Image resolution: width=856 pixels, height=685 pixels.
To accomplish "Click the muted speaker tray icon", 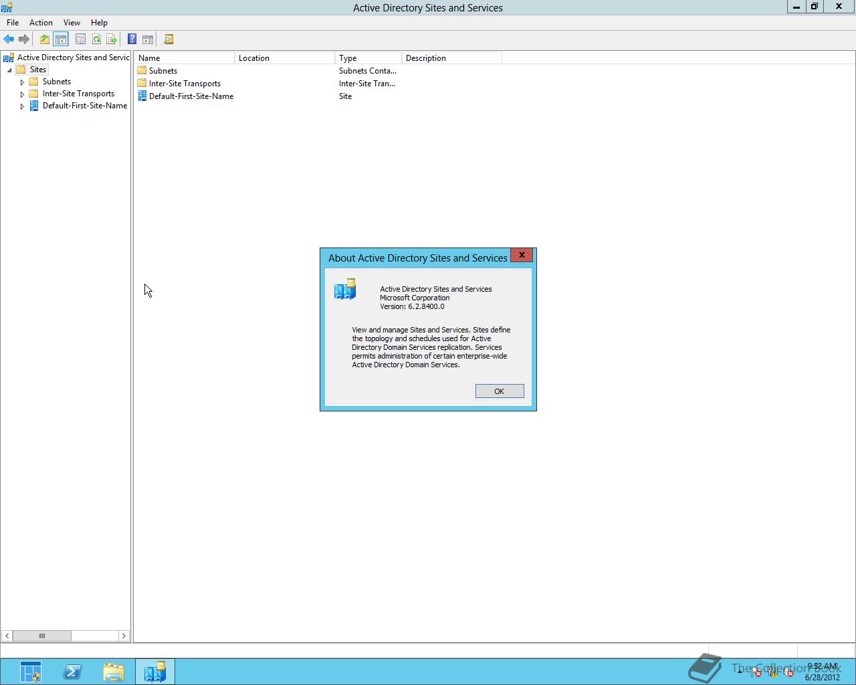I will click(x=789, y=672).
